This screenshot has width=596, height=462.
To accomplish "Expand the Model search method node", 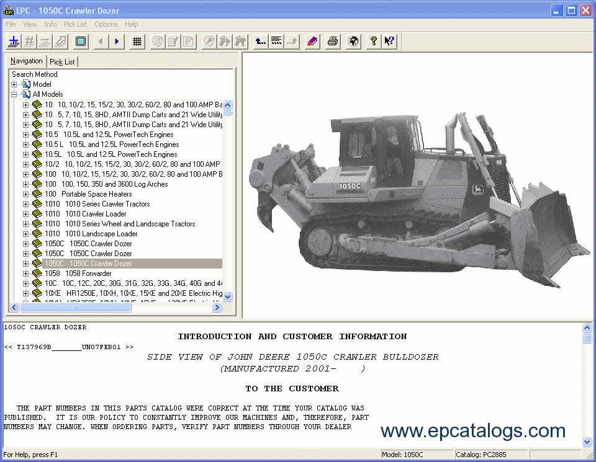I will click(14, 84).
